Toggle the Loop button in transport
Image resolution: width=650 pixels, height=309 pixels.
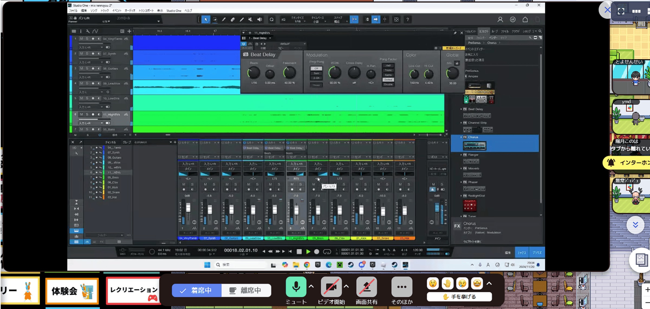point(327,252)
